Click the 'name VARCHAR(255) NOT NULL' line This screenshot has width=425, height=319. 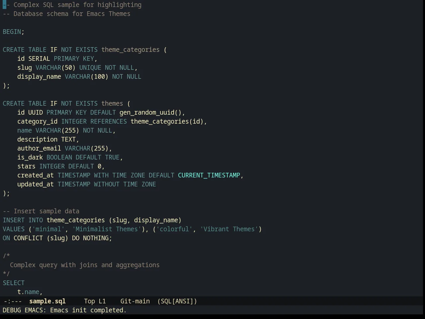(66, 130)
